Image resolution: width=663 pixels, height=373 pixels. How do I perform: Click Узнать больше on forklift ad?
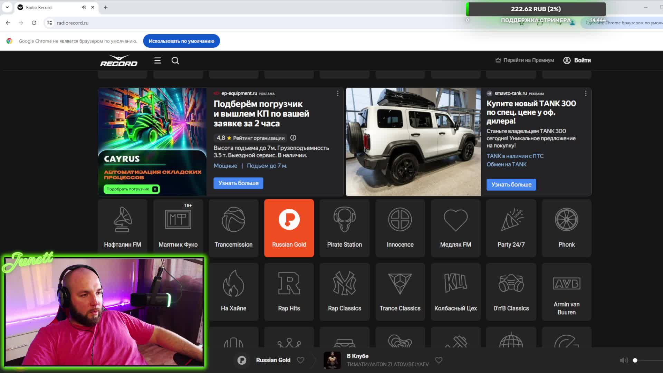(x=238, y=183)
